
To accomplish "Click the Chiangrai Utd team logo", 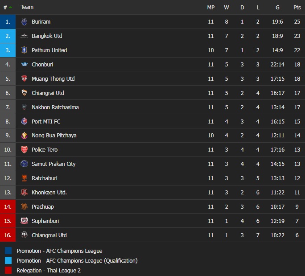I will coord(24,93).
